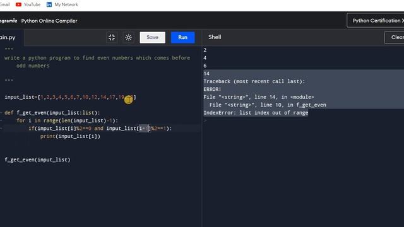Click the 'IndexError: list index out of range' text
Image resolution: width=404 pixels, height=227 pixels.
(x=256, y=113)
